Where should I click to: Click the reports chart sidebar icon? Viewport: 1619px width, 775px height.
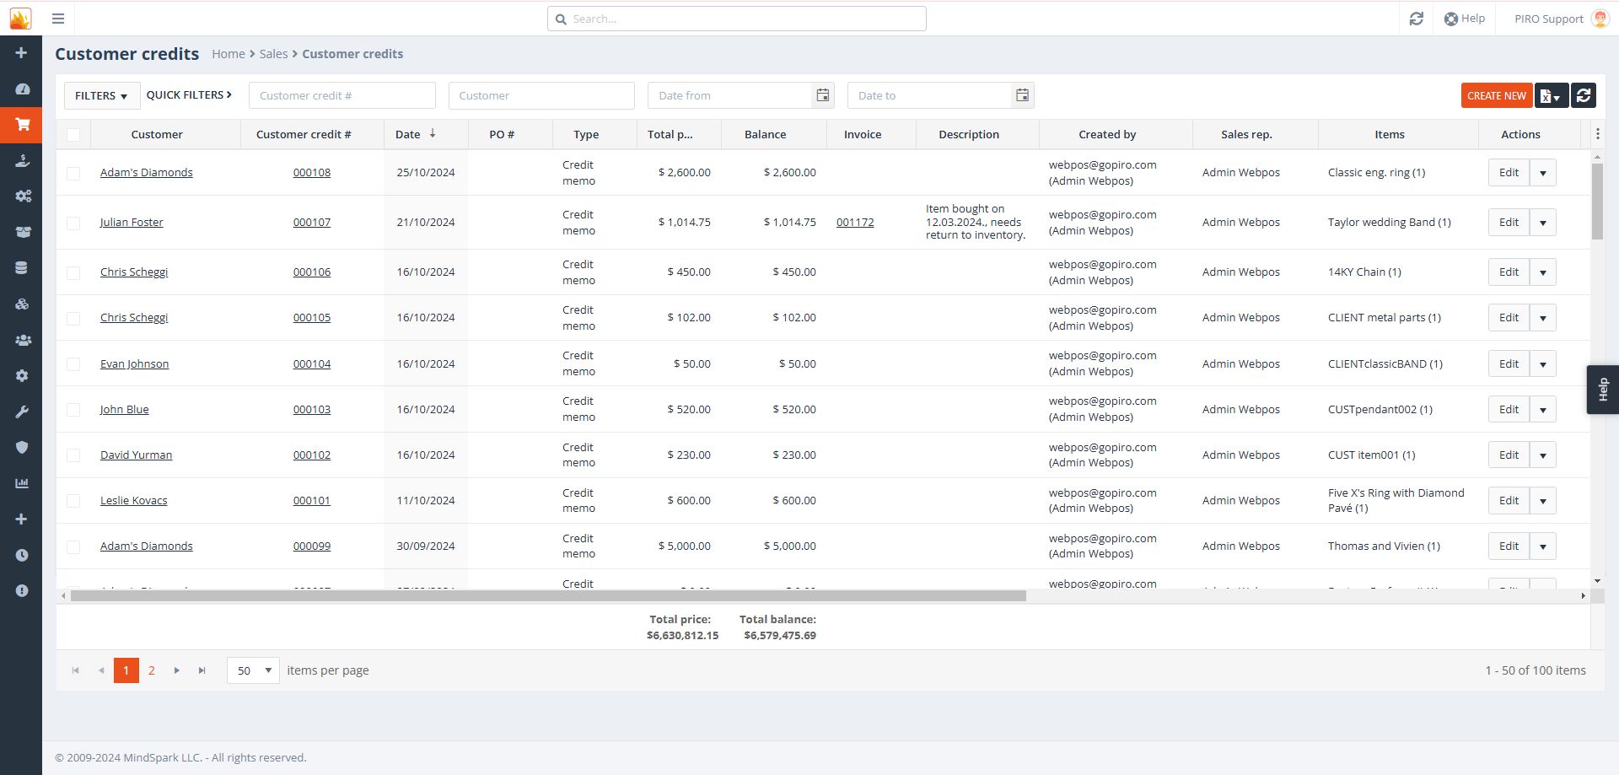(x=22, y=483)
